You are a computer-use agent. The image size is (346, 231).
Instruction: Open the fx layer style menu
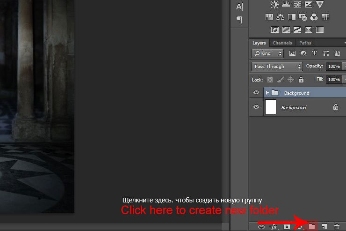(274, 227)
